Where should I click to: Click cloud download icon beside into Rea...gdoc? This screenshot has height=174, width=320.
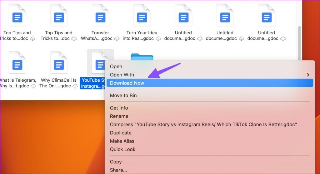coord(158,39)
